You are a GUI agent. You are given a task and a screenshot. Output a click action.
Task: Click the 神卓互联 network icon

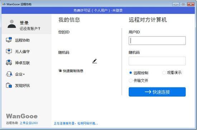pos(9,63)
